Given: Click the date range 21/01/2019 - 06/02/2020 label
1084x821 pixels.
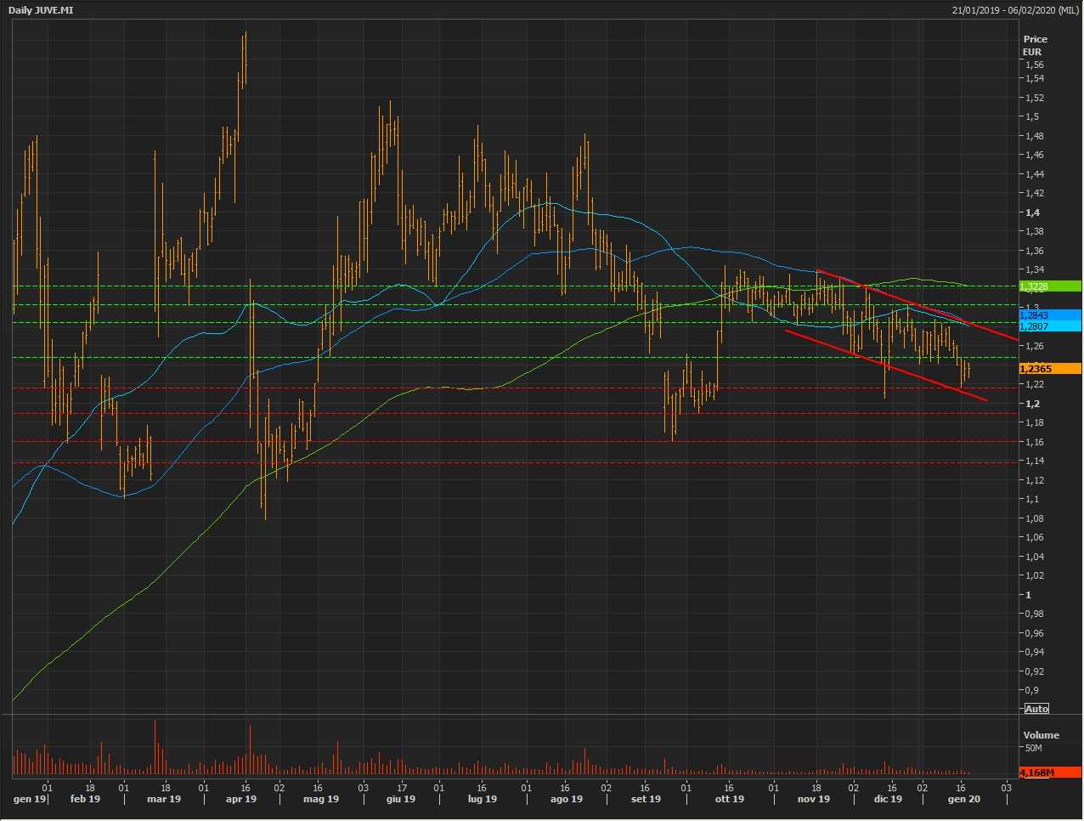Looking at the screenshot, I should [1015, 10].
